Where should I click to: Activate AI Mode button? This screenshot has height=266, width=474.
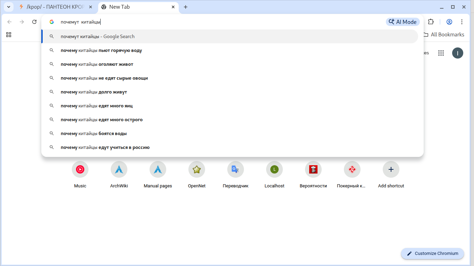pyautogui.click(x=403, y=22)
